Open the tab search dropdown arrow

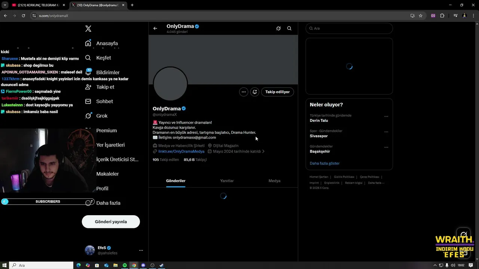(5, 5)
